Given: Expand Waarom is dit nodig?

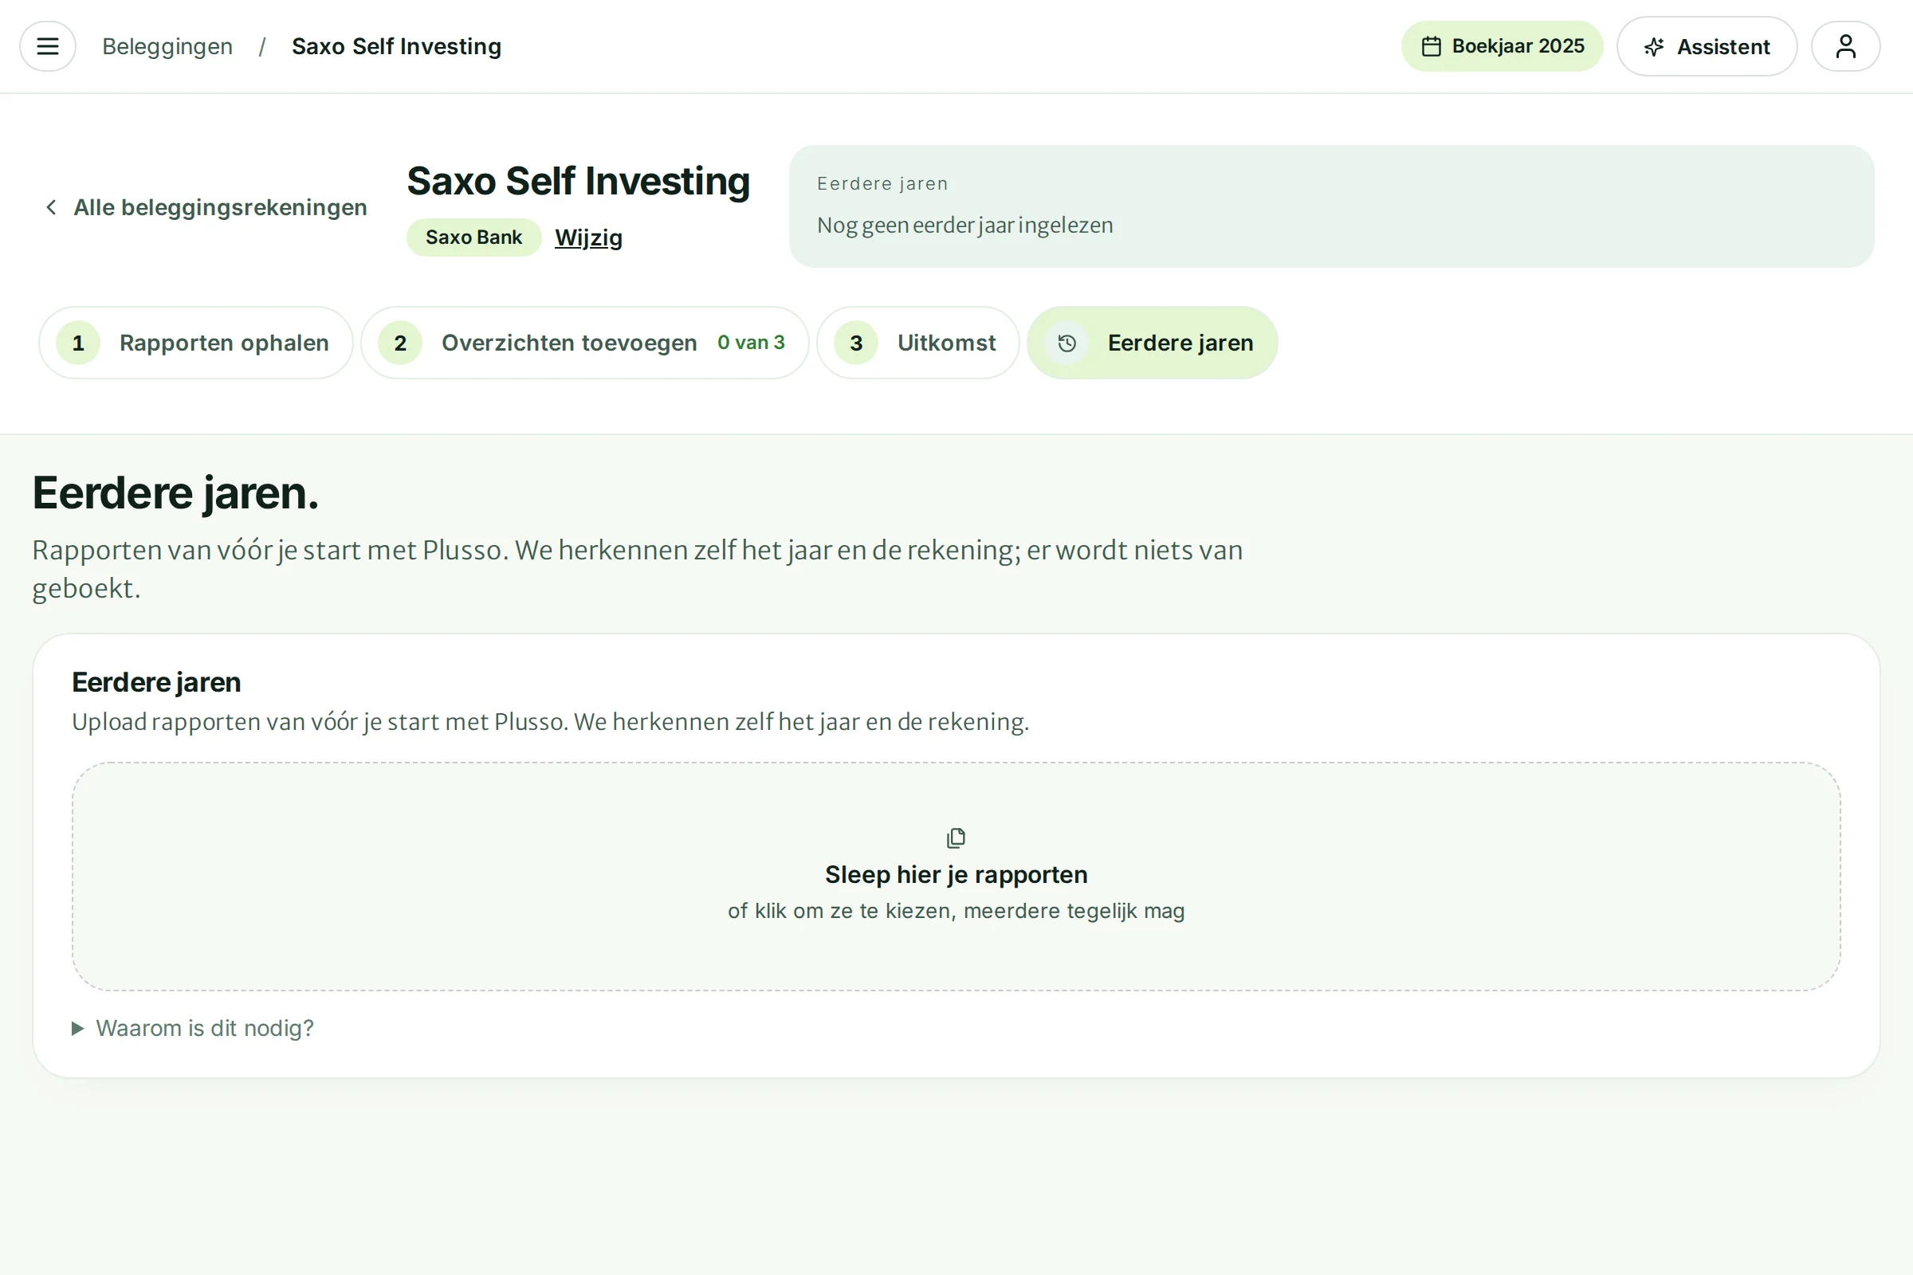Looking at the screenshot, I should coord(193,1028).
